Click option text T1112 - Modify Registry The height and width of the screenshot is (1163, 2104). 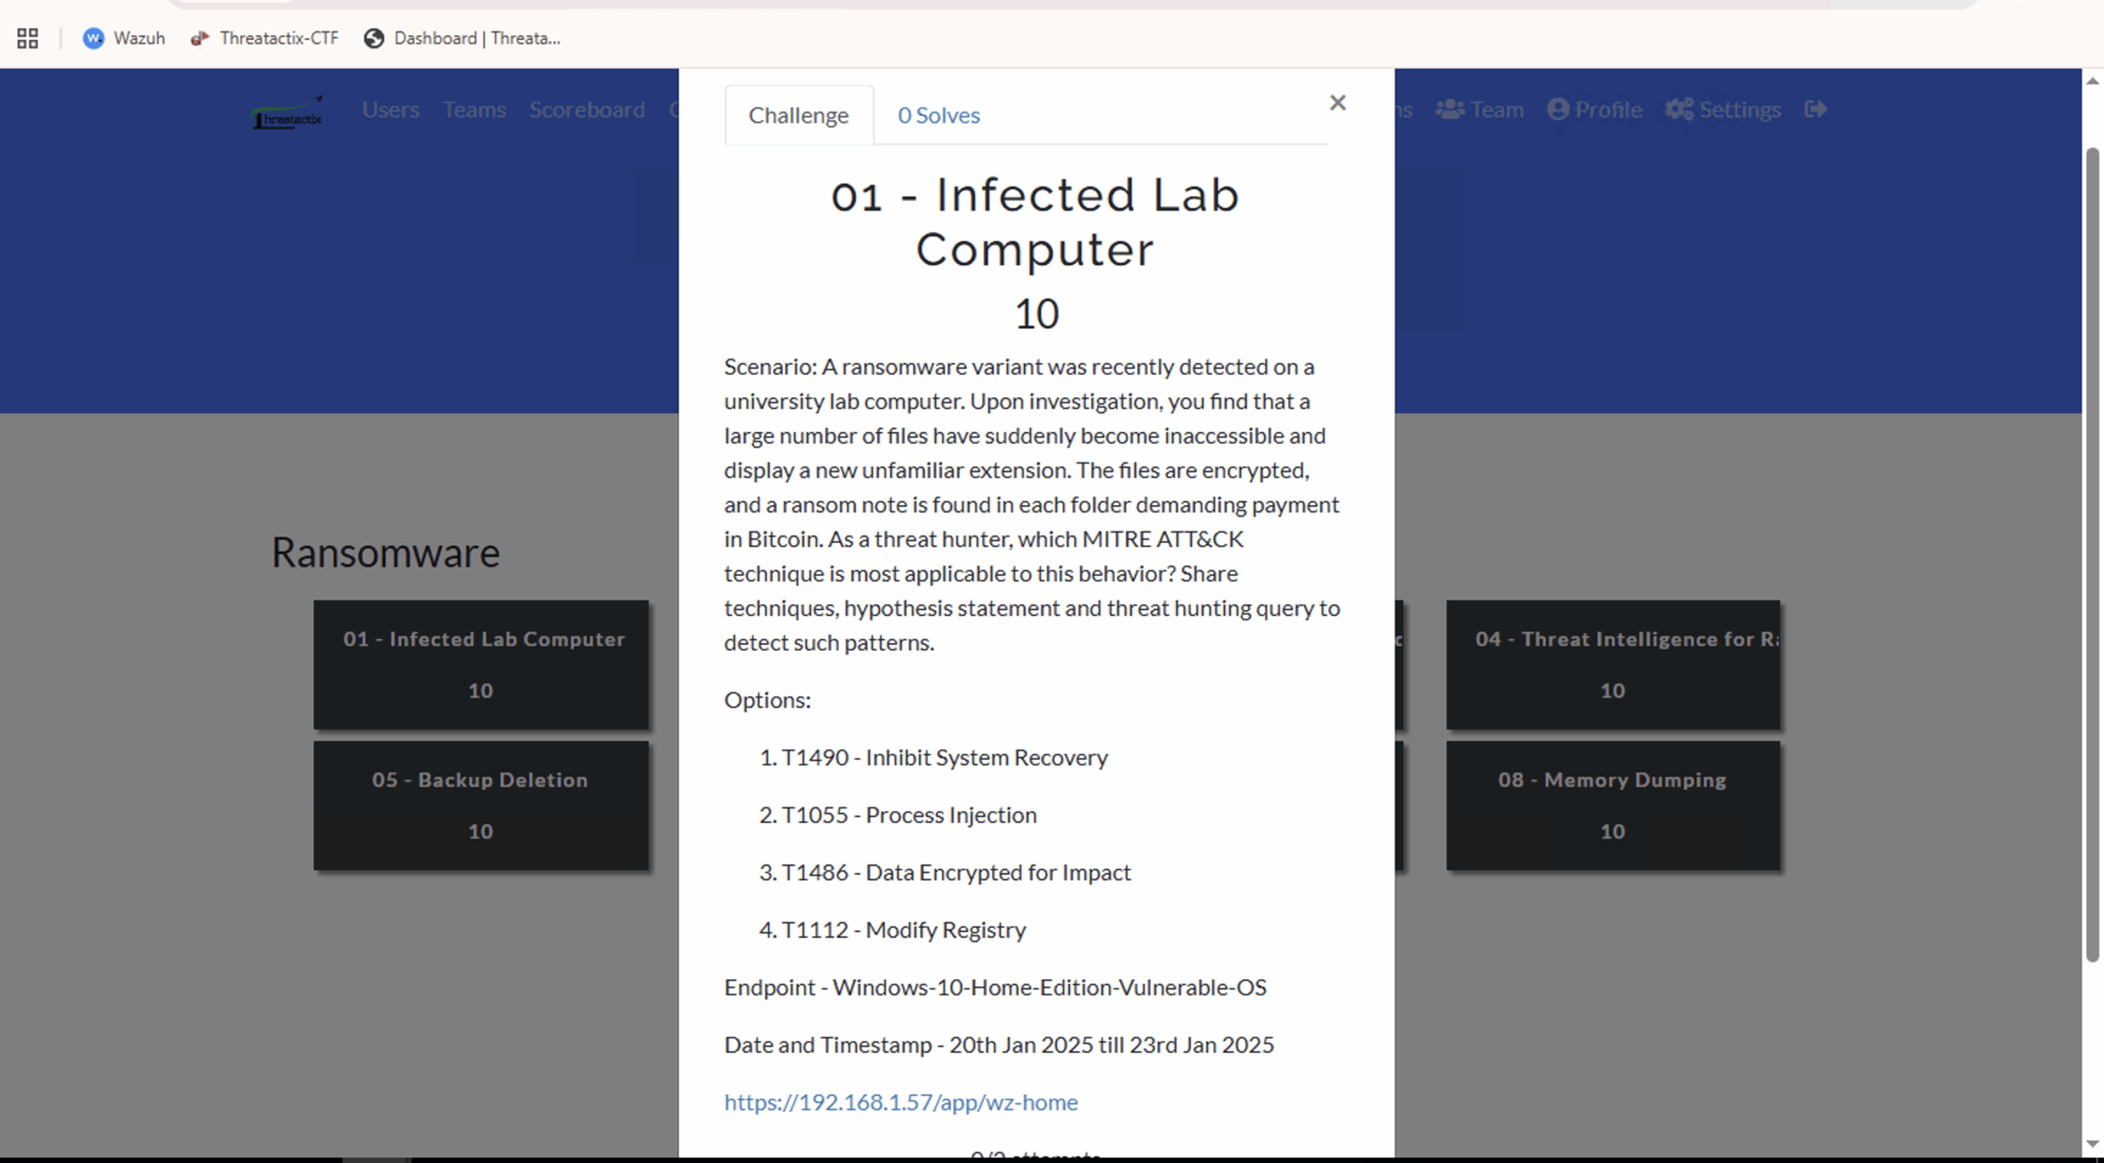[903, 930]
